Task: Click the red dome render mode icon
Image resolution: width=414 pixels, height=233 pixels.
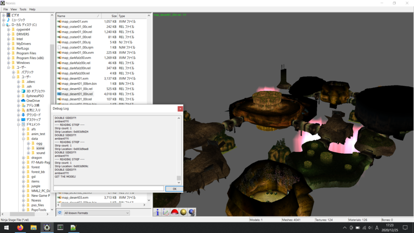Action: tap(174, 212)
